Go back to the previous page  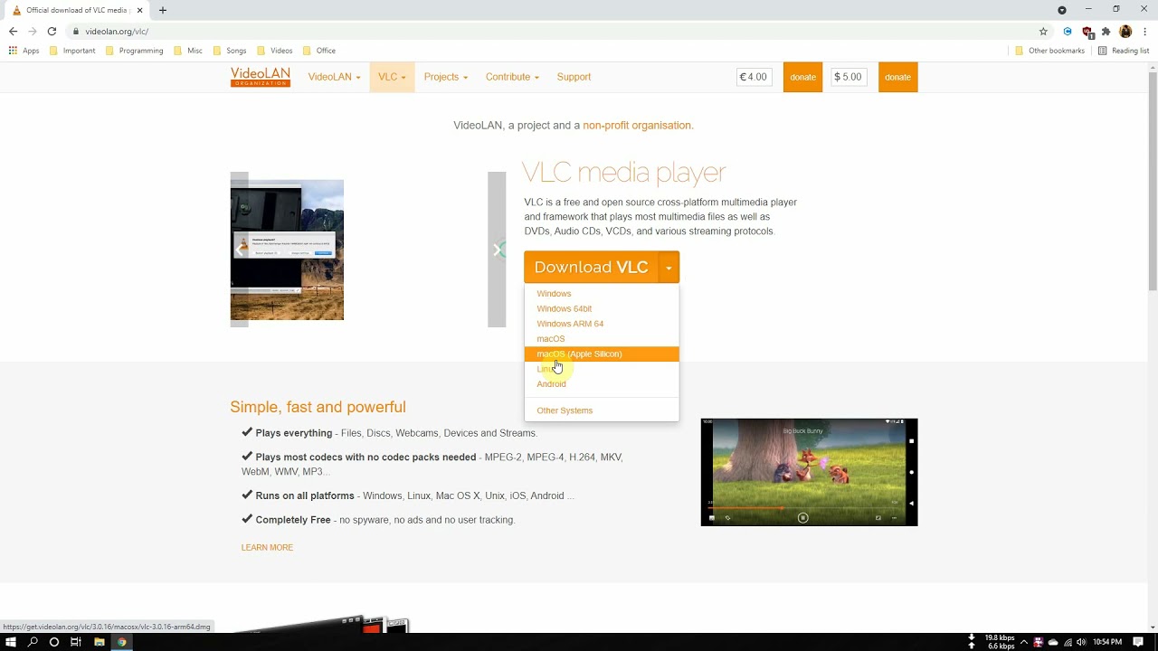click(13, 31)
